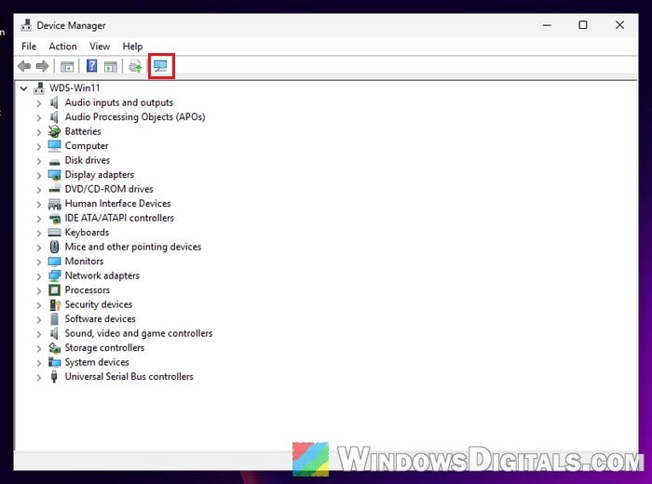
Task: Click the System devices folder icon
Action: point(54,362)
